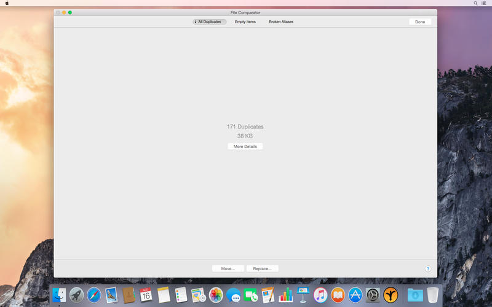Open help with the question mark icon
The height and width of the screenshot is (307, 492).
[x=427, y=269]
